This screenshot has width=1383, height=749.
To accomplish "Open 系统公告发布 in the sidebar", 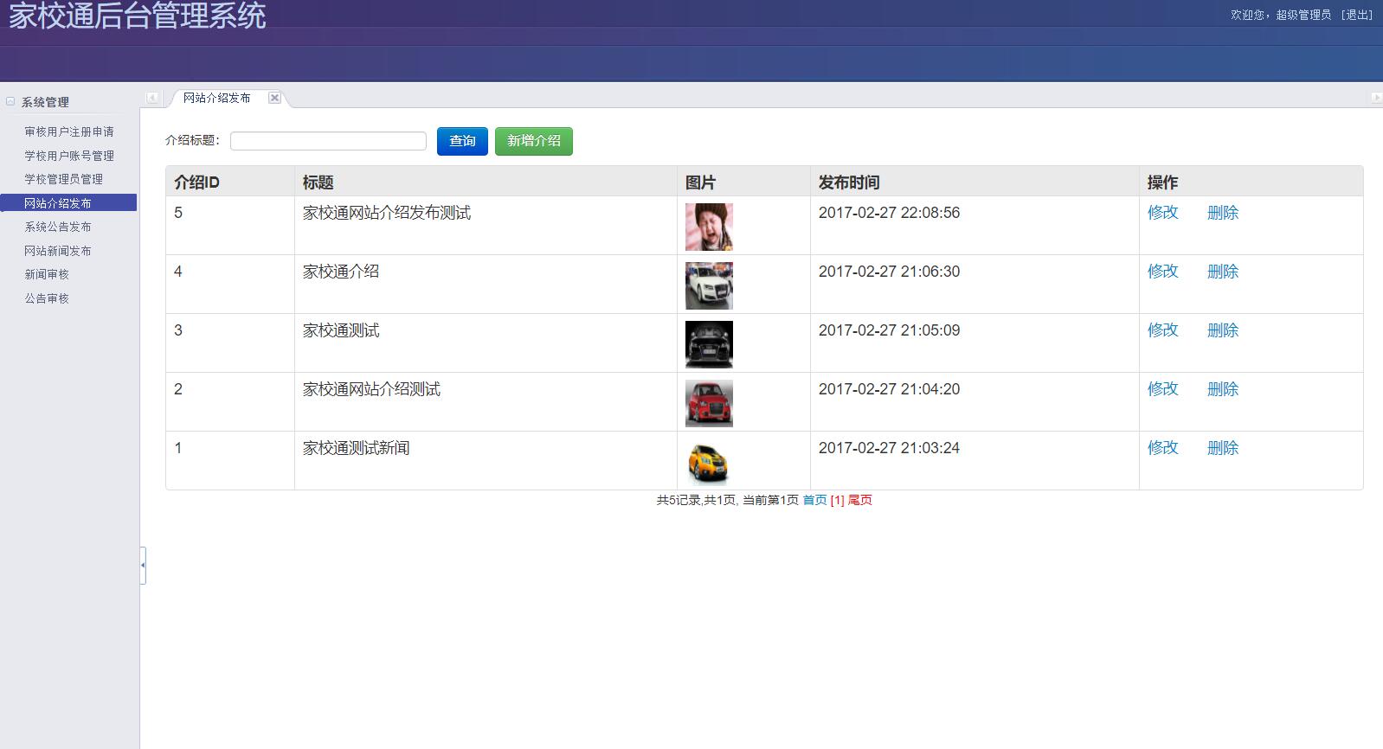I will (58, 227).
